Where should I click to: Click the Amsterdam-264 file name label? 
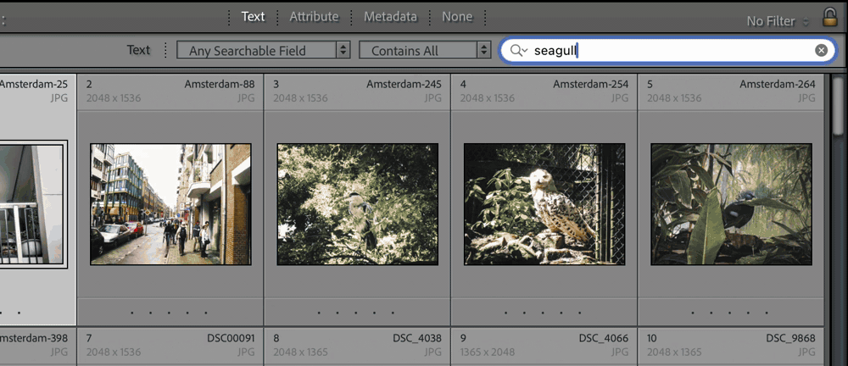point(778,85)
